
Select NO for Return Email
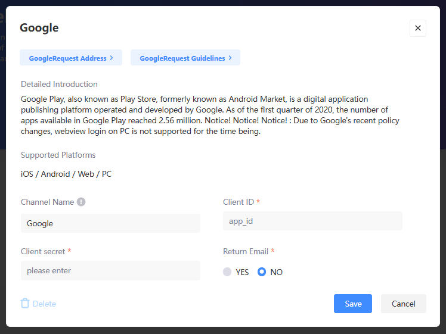point(262,272)
